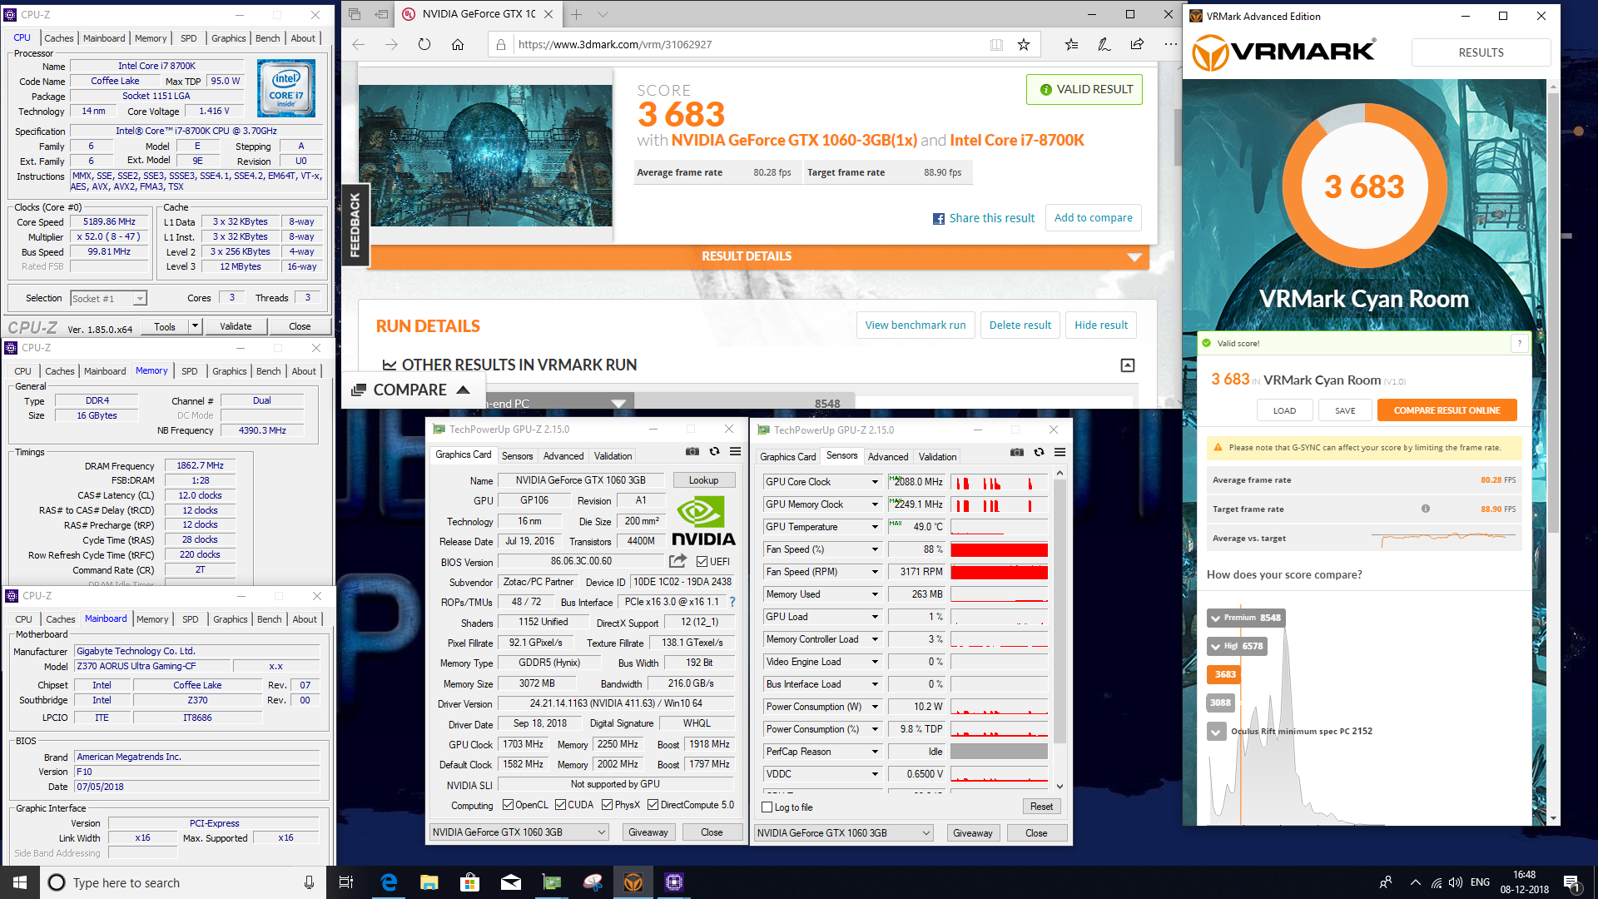Image resolution: width=1598 pixels, height=899 pixels.
Task: Open the reading view icon in address bar
Action: (x=996, y=44)
